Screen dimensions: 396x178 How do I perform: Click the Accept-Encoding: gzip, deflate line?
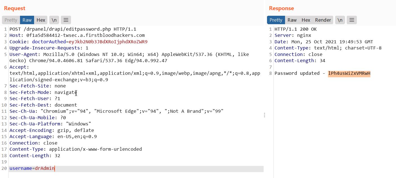[x=52, y=130]
